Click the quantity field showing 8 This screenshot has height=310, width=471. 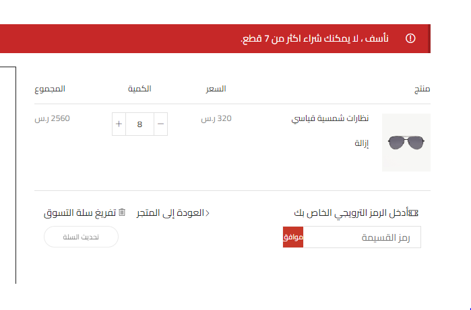coord(139,124)
